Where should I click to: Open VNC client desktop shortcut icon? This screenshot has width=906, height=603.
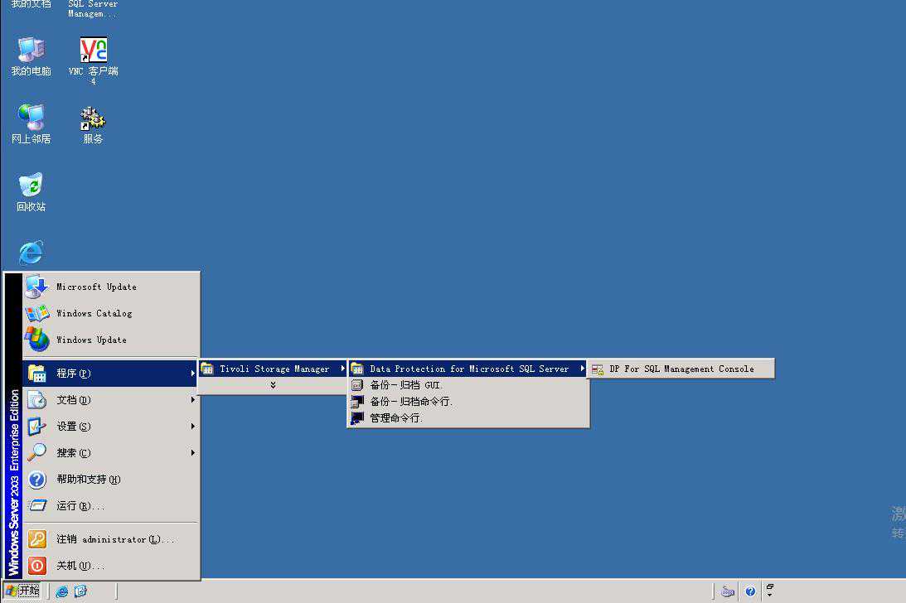click(x=93, y=51)
